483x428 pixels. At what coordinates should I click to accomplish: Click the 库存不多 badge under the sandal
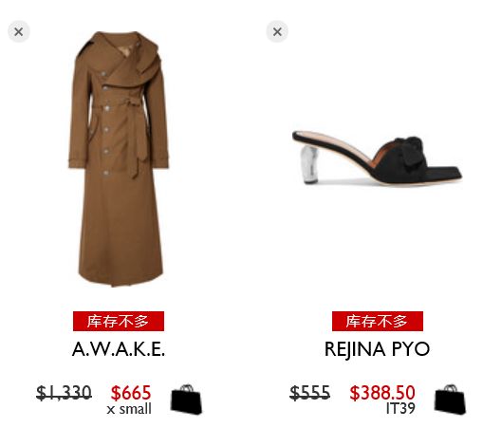tap(378, 321)
